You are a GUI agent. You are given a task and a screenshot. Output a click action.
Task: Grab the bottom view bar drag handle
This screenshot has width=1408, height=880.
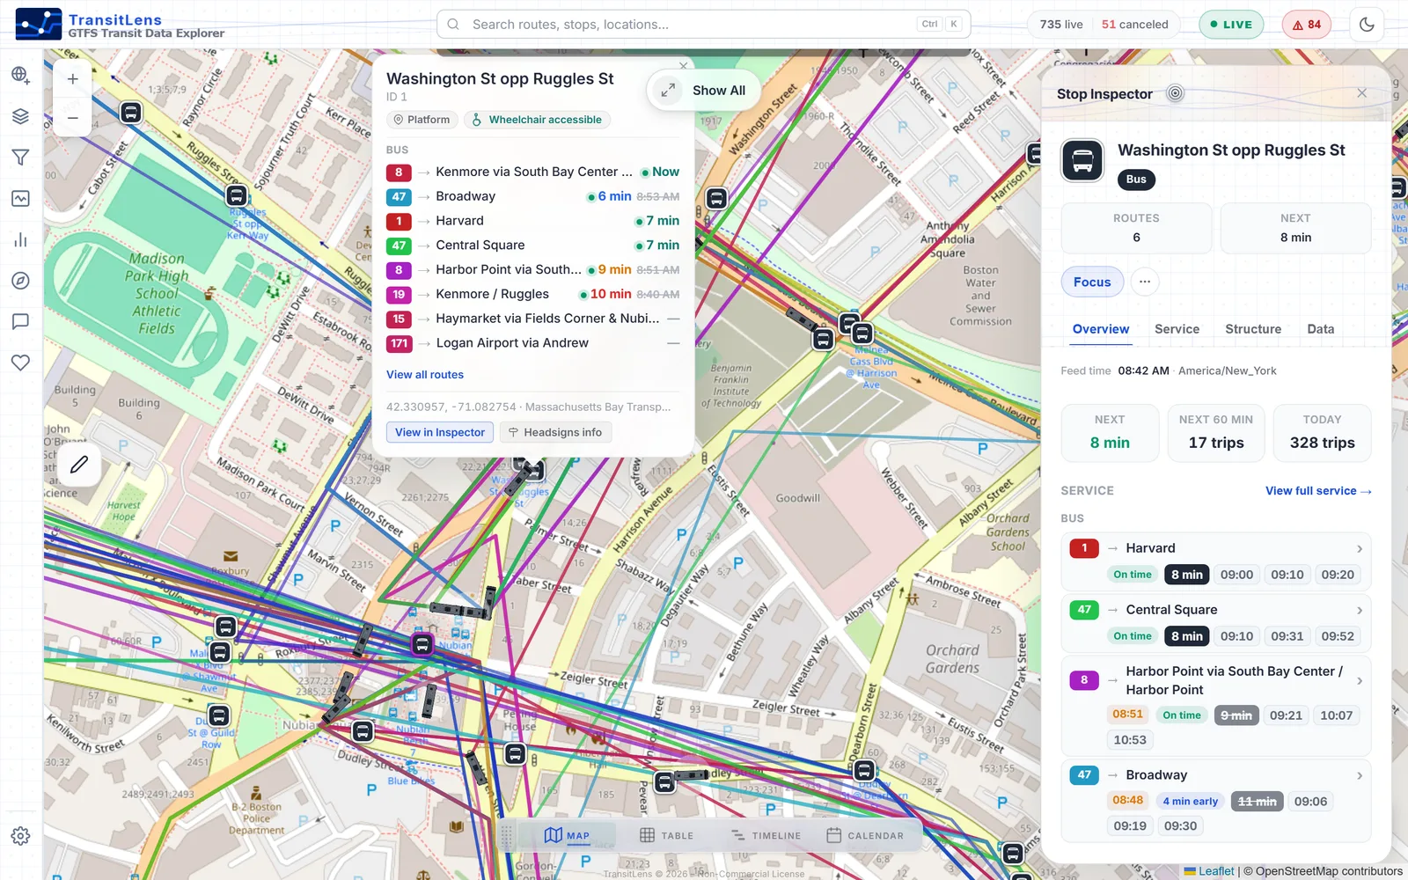tap(507, 835)
